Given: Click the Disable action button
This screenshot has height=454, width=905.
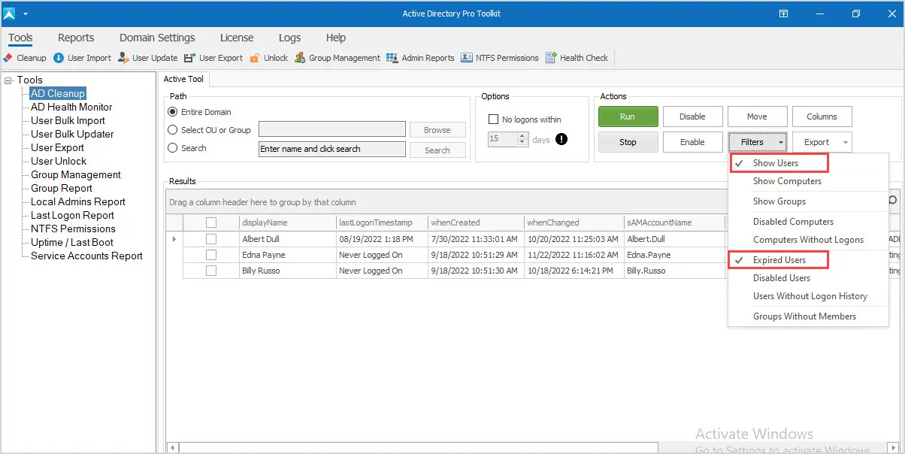Looking at the screenshot, I should [x=692, y=117].
